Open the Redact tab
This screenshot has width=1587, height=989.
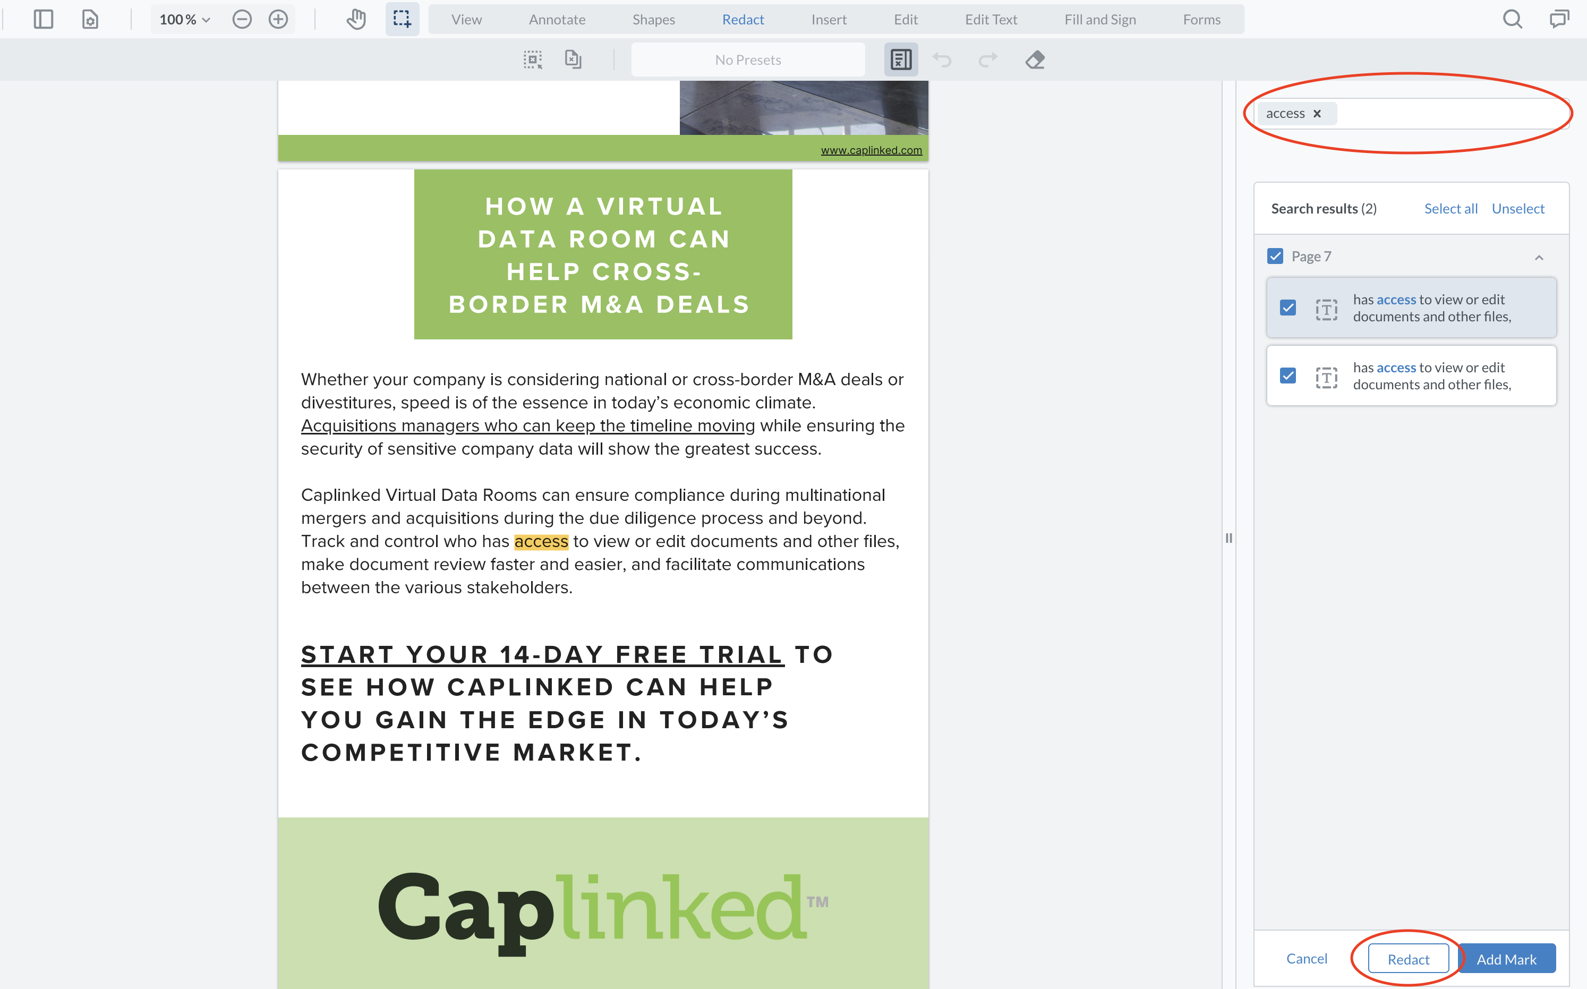click(743, 20)
